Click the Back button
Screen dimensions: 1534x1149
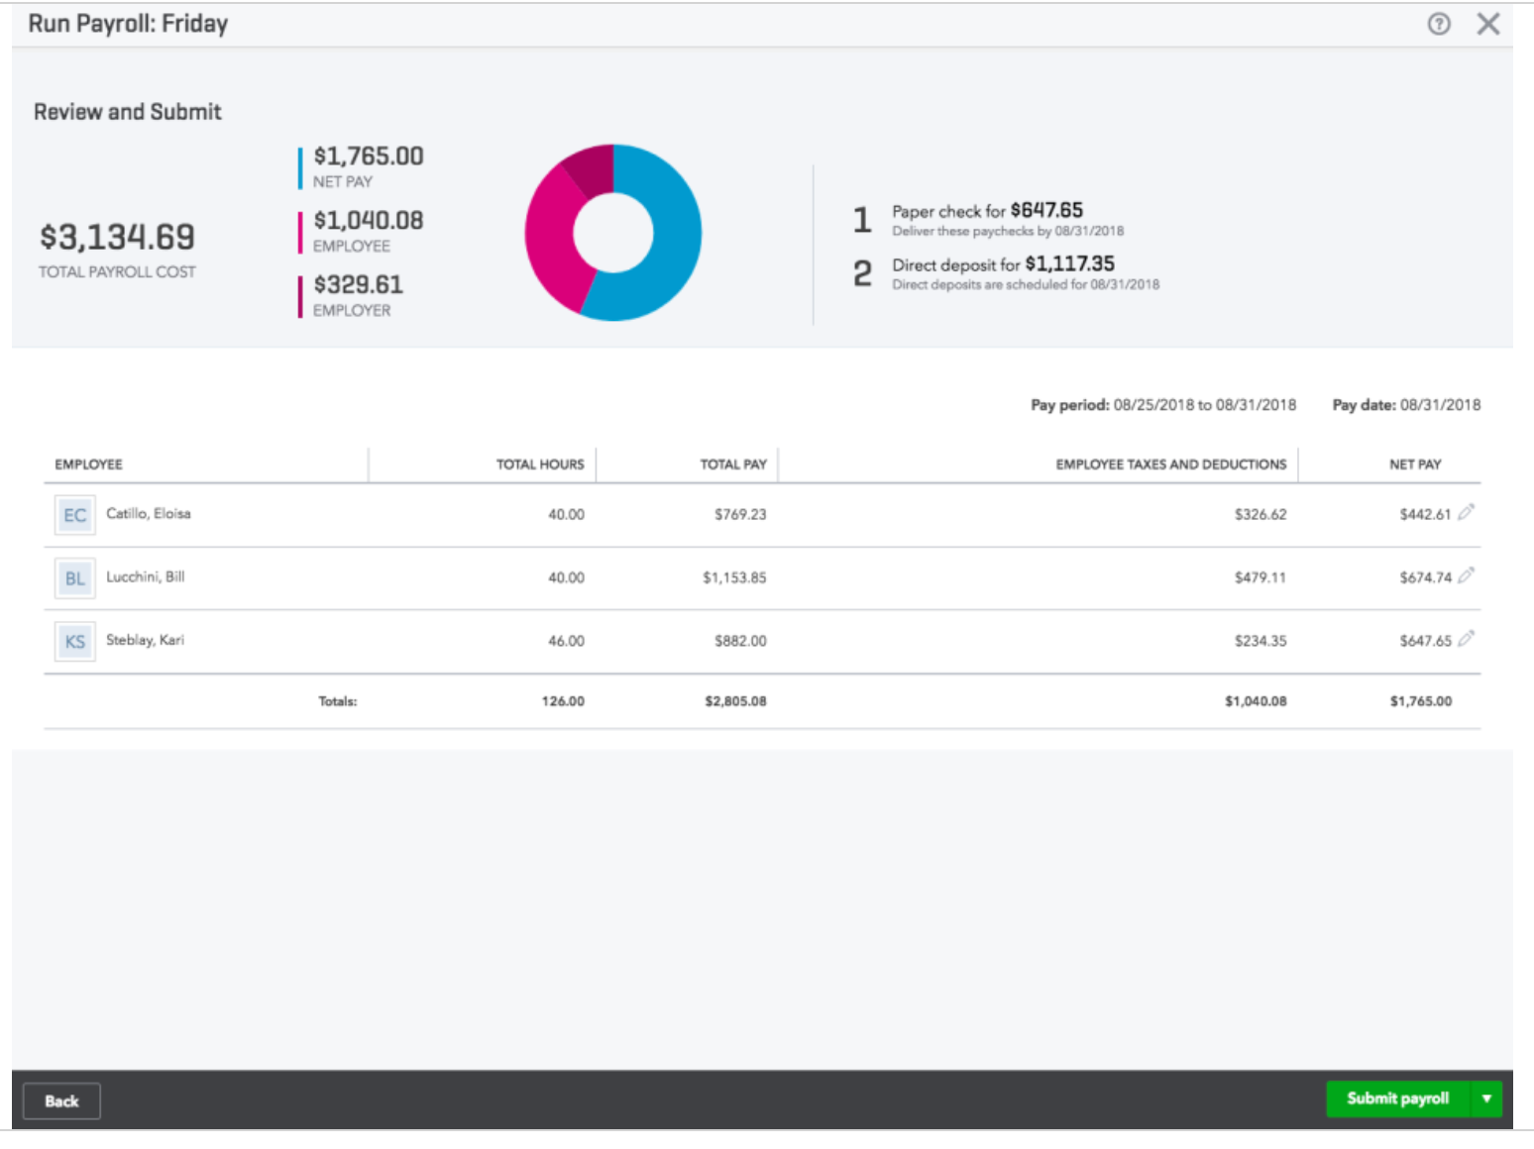tap(61, 1100)
